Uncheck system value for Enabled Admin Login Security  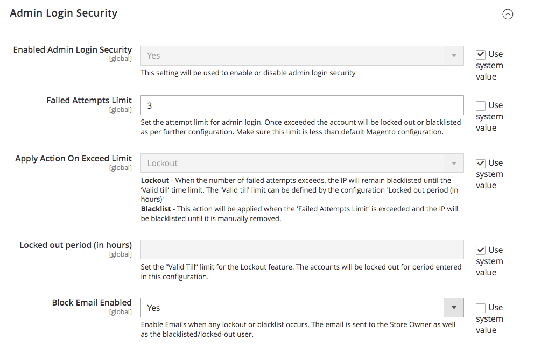tap(481, 54)
